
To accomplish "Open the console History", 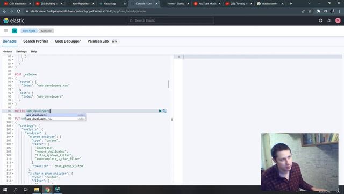I will click(x=7, y=52).
